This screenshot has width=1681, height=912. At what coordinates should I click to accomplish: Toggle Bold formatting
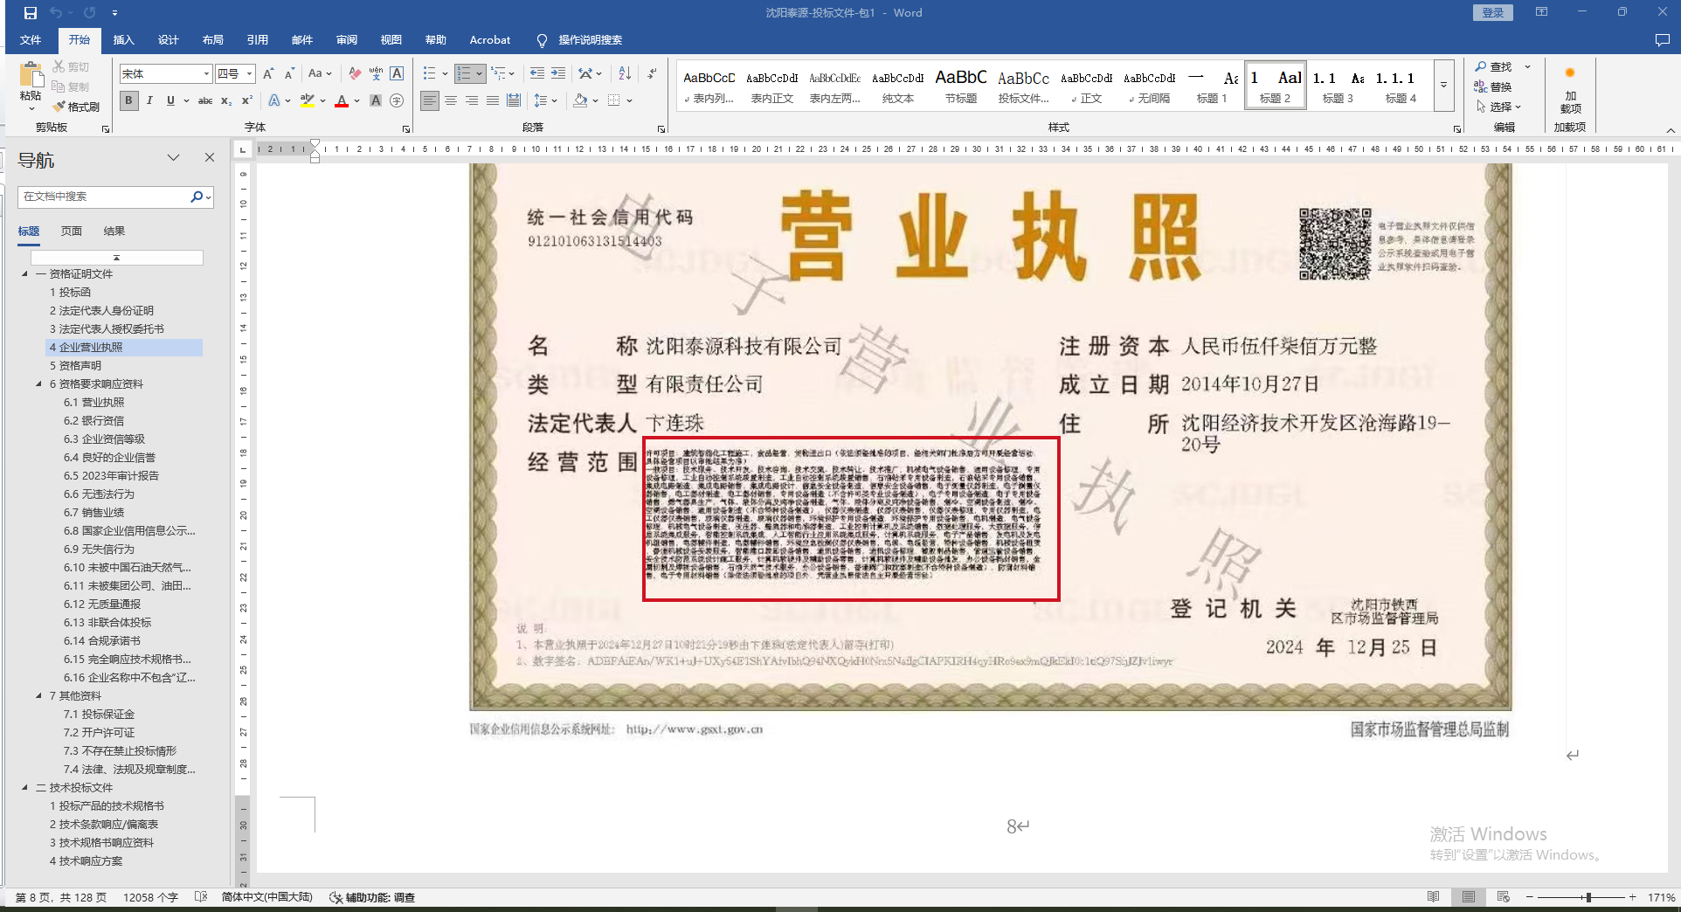point(129,101)
